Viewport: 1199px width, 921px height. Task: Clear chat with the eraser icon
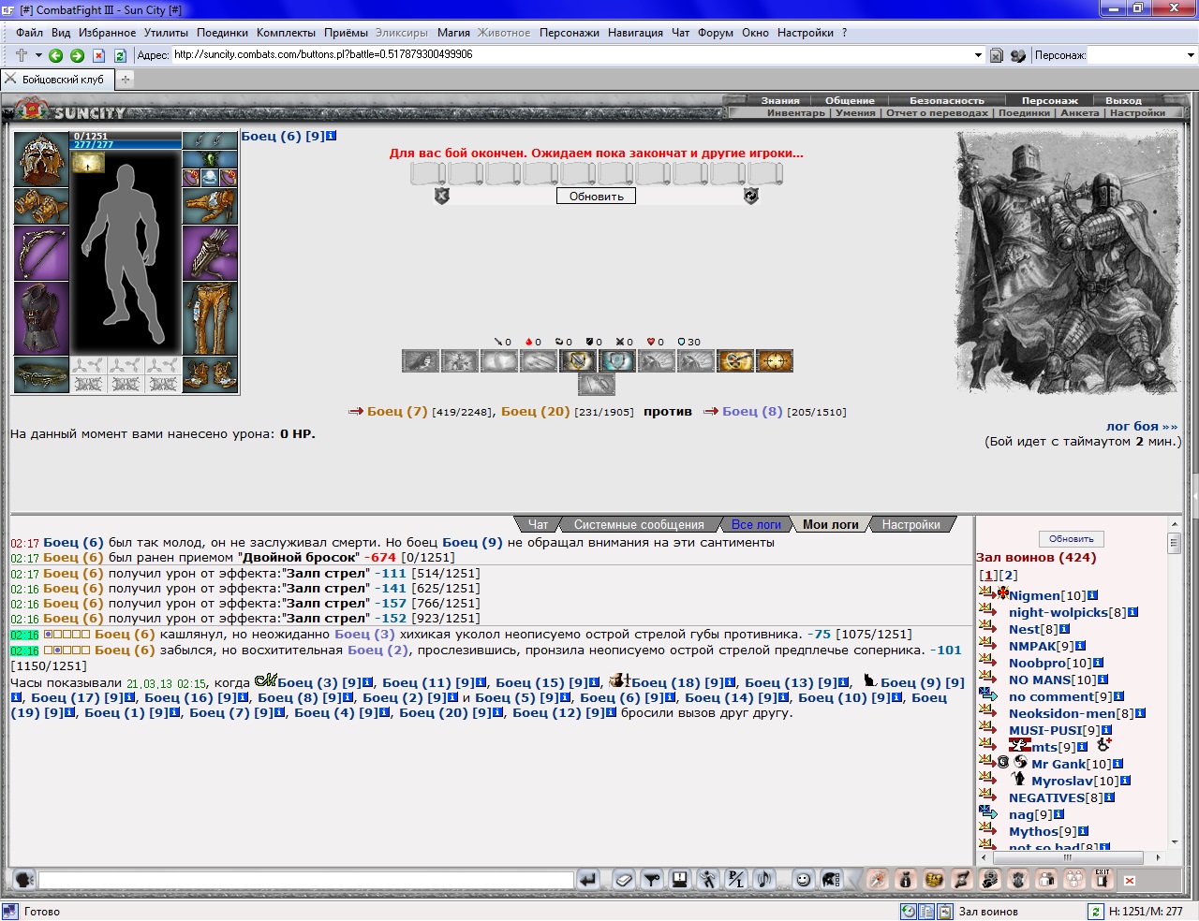click(624, 880)
